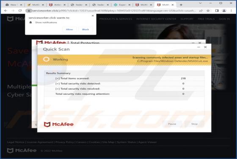Click the 'Results Summary' heading
The image size is (237, 159).
point(58,73)
